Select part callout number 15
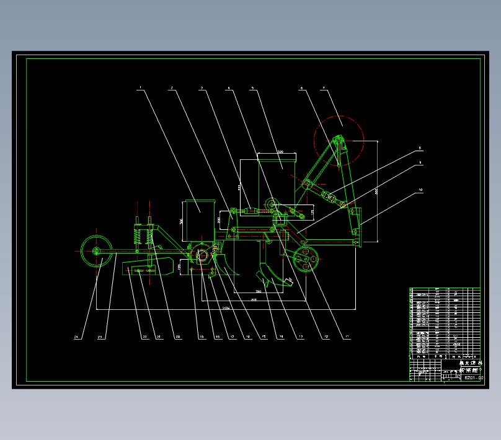This screenshot has height=440, width=501. [264, 337]
